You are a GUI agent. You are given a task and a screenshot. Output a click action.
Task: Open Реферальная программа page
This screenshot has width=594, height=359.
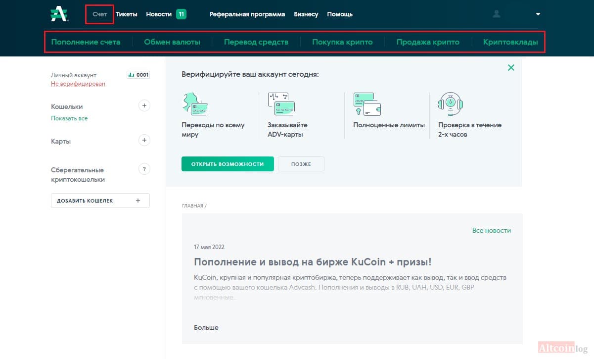coord(247,14)
